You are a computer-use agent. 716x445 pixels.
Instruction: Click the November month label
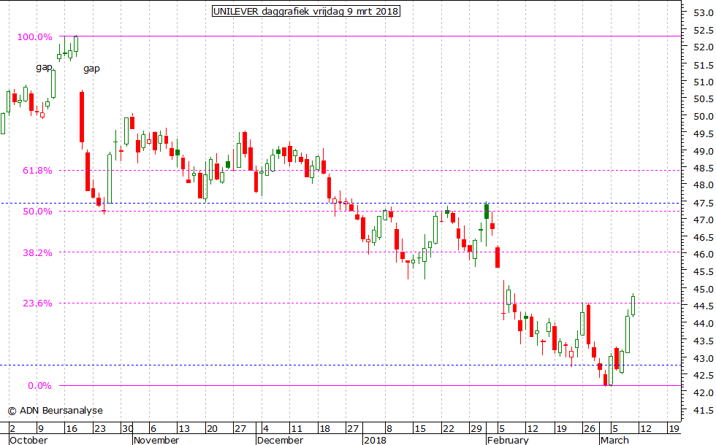156,440
